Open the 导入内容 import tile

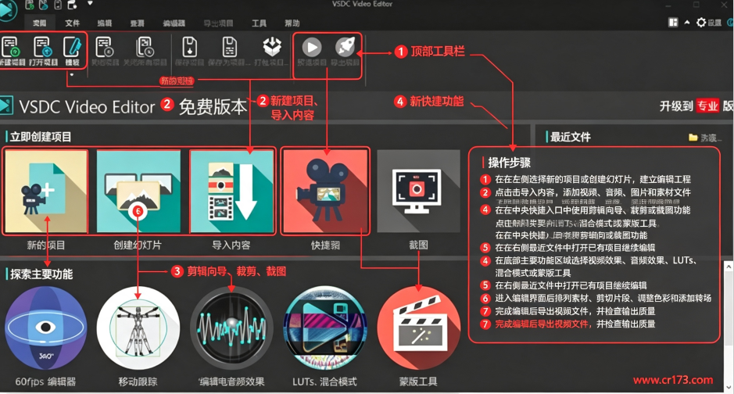click(x=231, y=191)
